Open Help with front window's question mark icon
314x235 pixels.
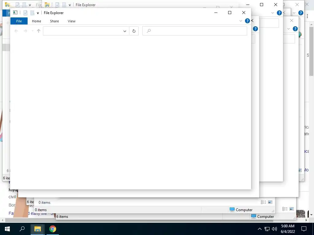pos(247,21)
